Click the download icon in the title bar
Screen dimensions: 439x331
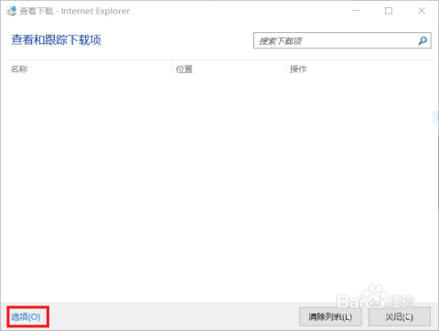(11, 11)
